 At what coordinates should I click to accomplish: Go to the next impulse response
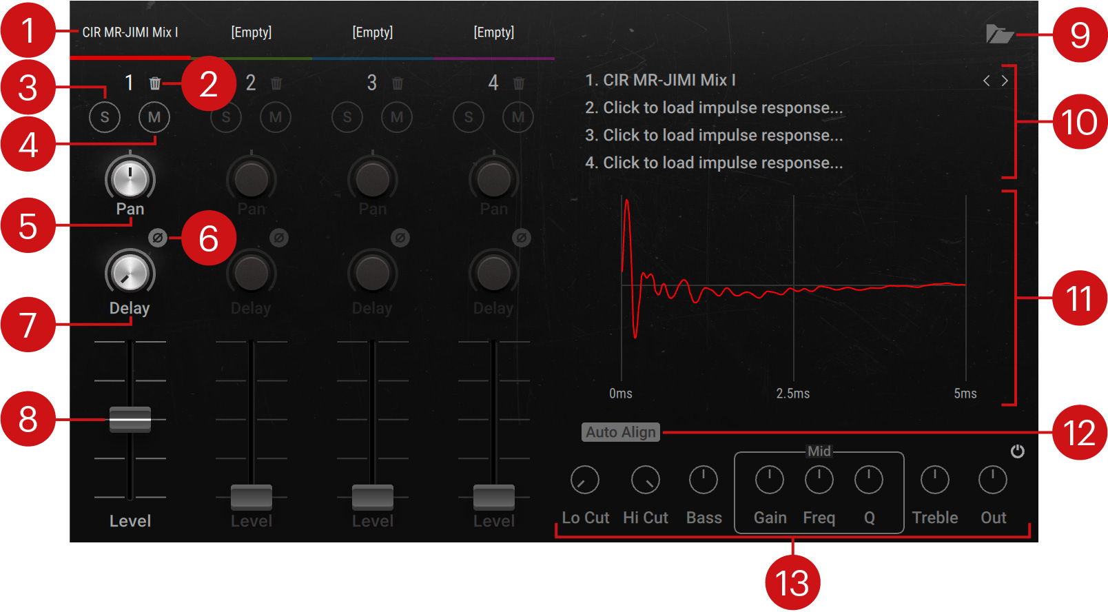pyautogui.click(x=1005, y=81)
